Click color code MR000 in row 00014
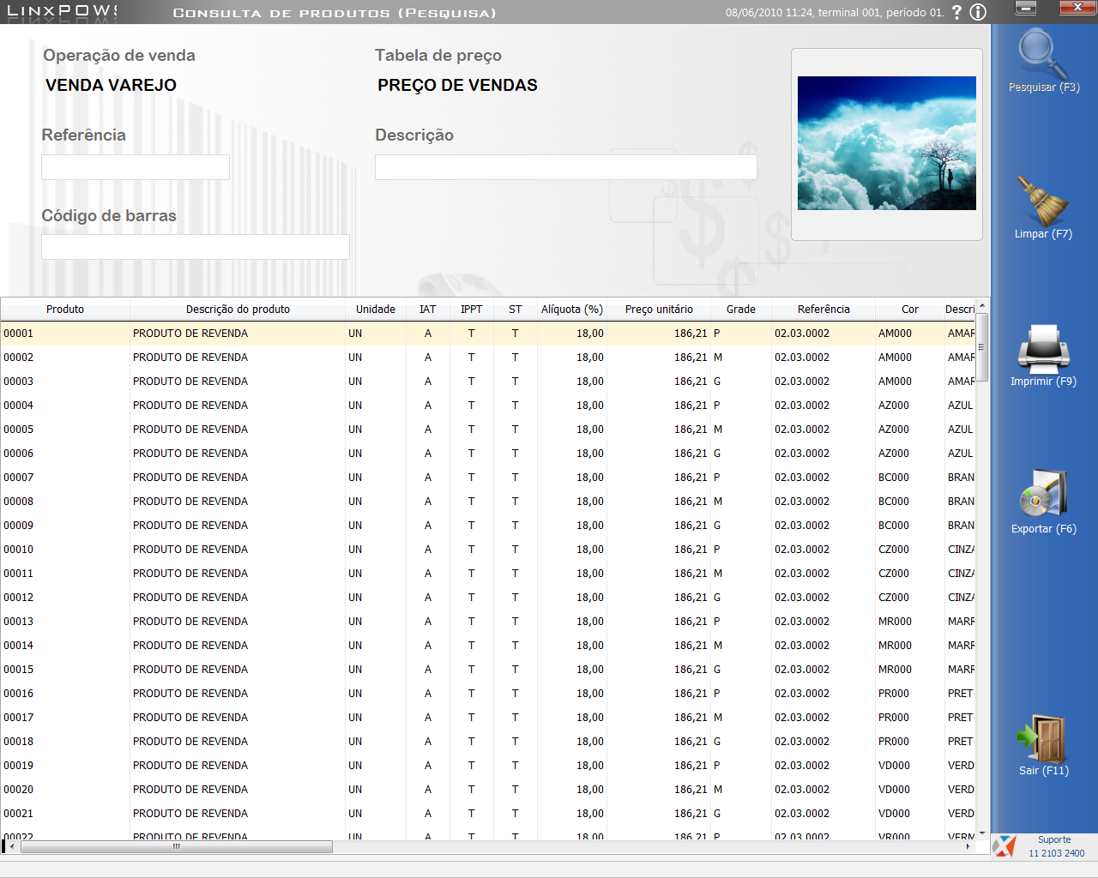The image size is (1098, 878). (x=895, y=646)
